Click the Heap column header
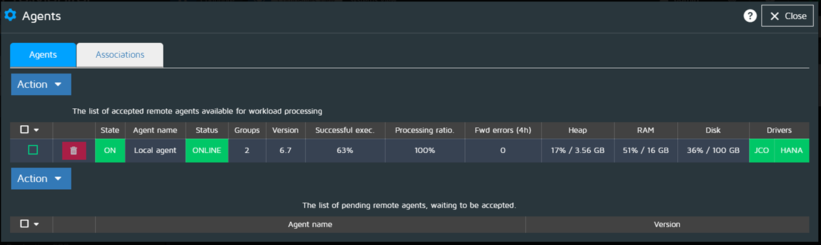Image resolution: width=821 pixels, height=245 pixels. click(578, 130)
